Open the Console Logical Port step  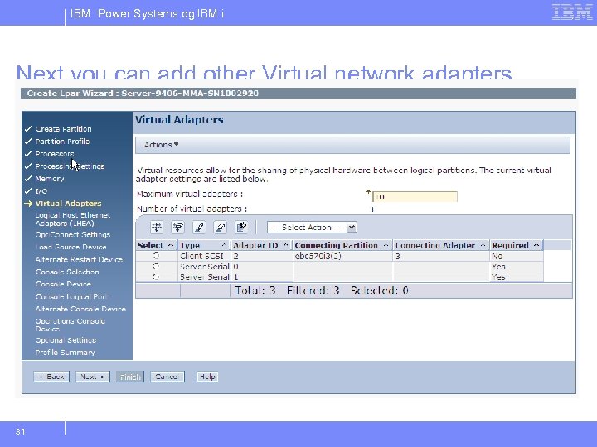click(71, 296)
